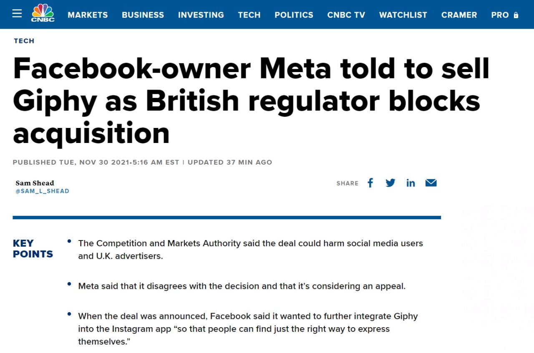Click the TECH category label above headline
This screenshot has height=353, width=534.
(x=24, y=41)
